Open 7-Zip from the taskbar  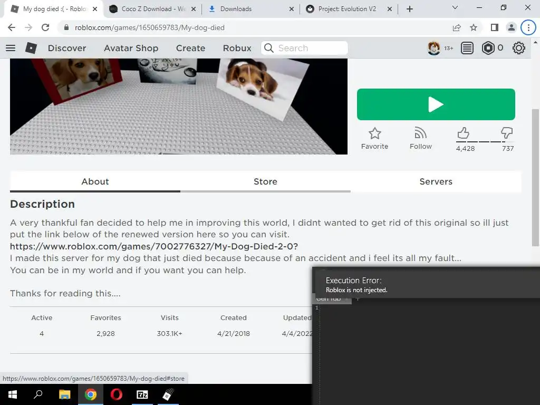tap(142, 394)
